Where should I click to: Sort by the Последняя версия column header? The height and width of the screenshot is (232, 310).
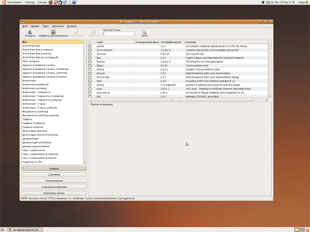[172, 42]
